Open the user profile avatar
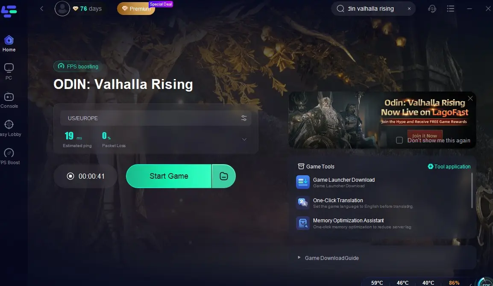Image resolution: width=493 pixels, height=286 pixels. [62, 9]
